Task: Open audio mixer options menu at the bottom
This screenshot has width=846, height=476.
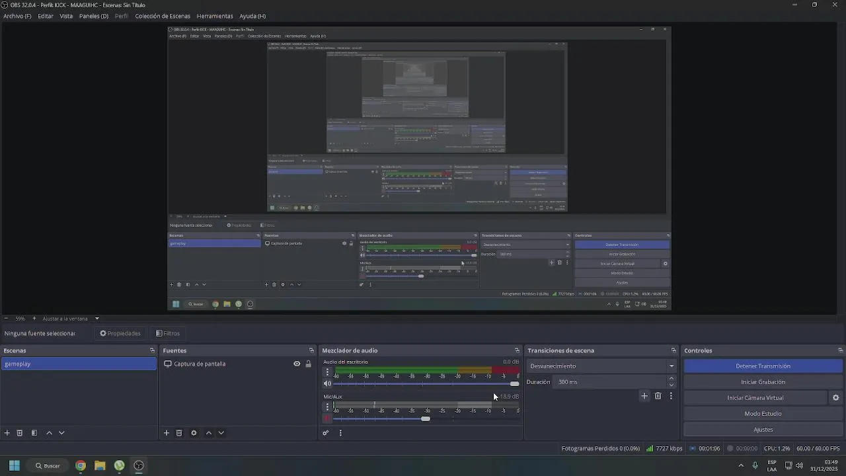Action: 340,433
